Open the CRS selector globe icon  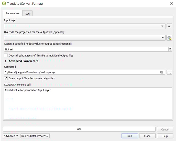click(x=169, y=38)
